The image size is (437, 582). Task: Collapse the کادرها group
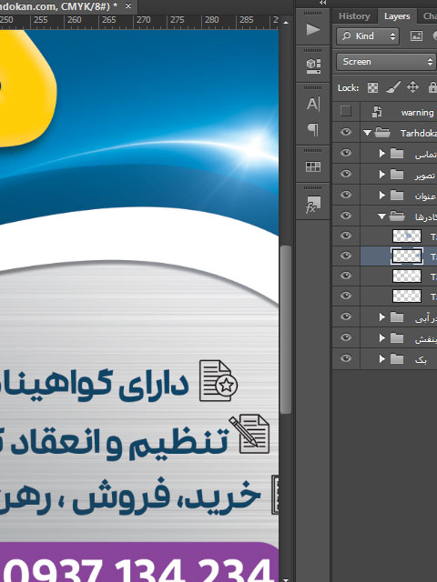pos(381,216)
